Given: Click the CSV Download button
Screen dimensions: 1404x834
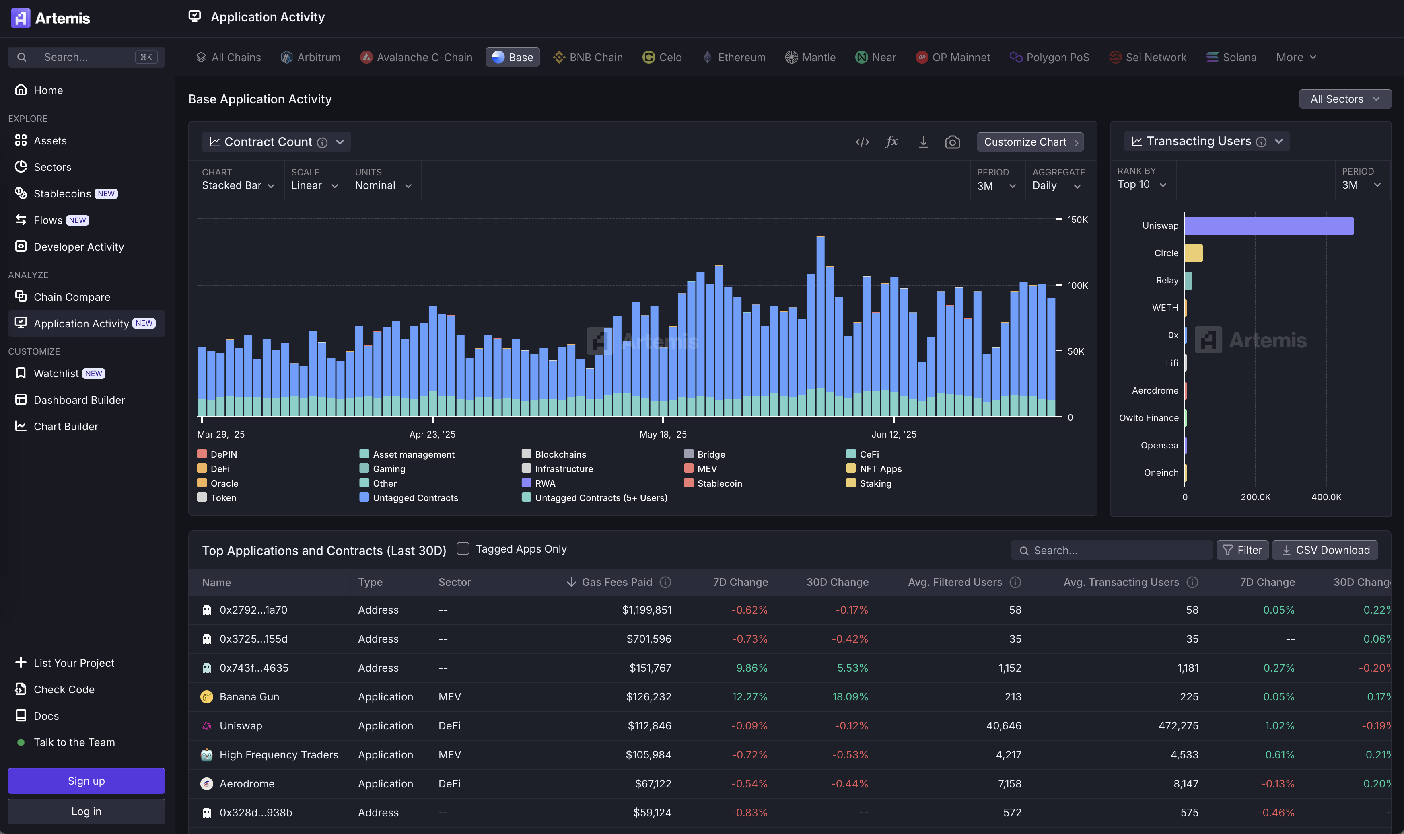Looking at the screenshot, I should click(x=1325, y=550).
